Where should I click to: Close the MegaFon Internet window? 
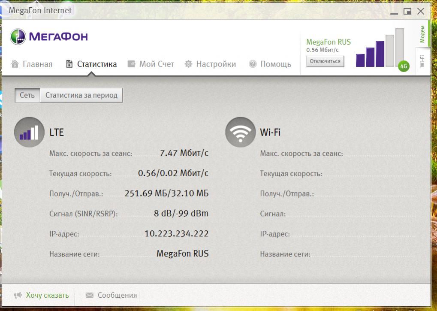coord(421,11)
